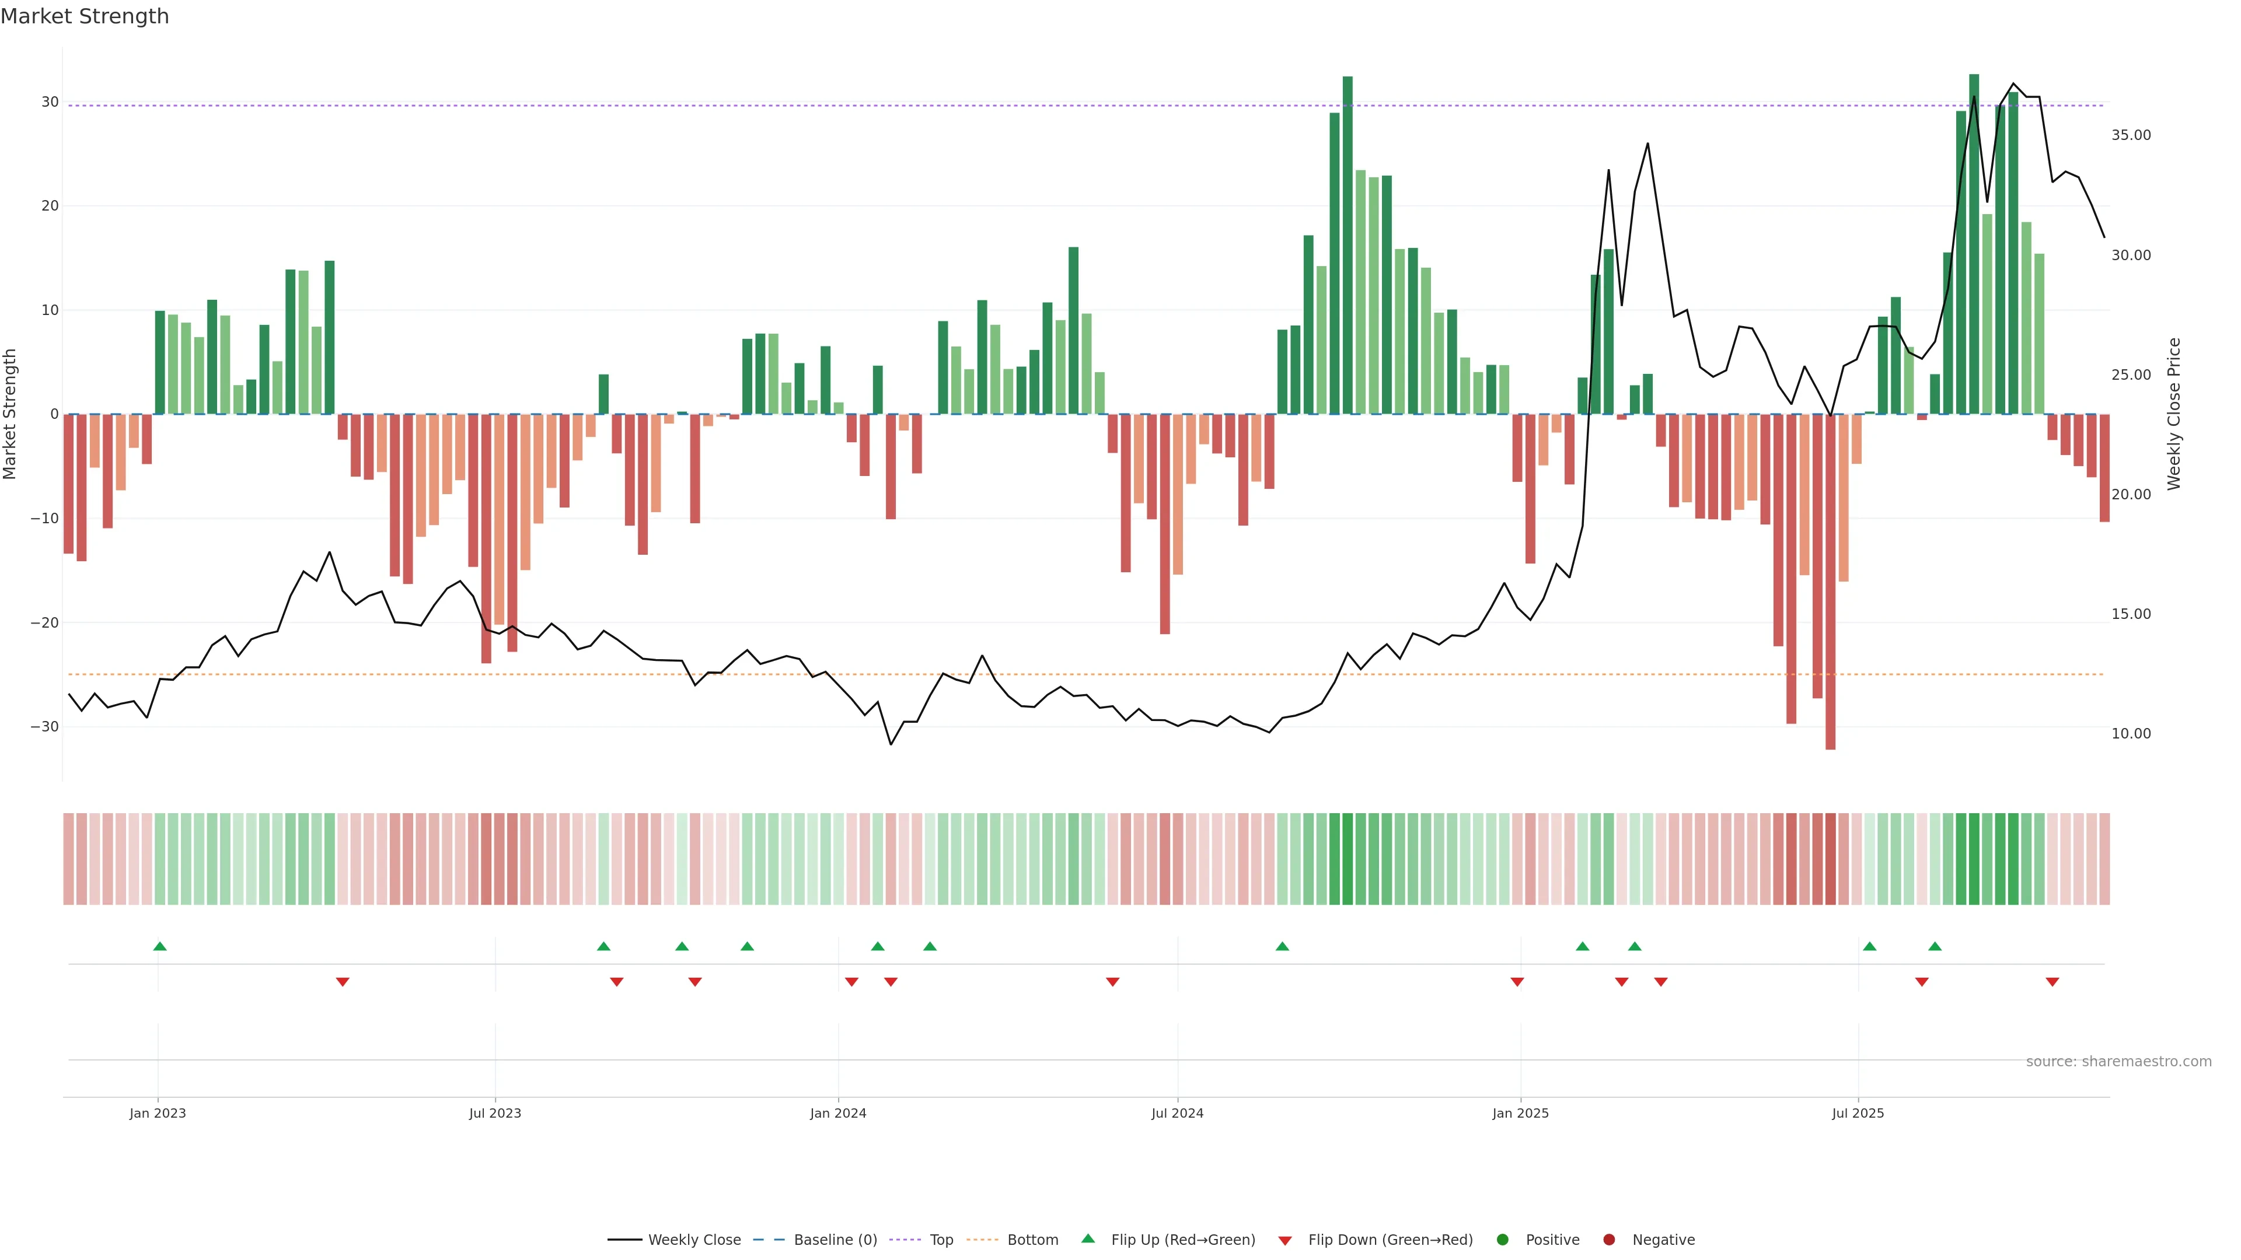Click 35.00 tick on the price axis

2131,135
